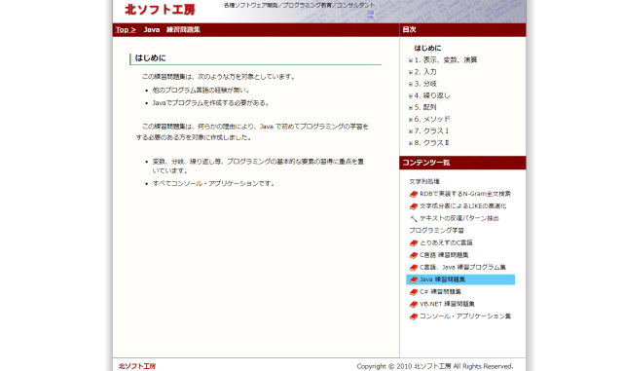Screen dimensions: 623x371
Task: Click the book icon beside C# 練習問題集
Action: point(413,292)
